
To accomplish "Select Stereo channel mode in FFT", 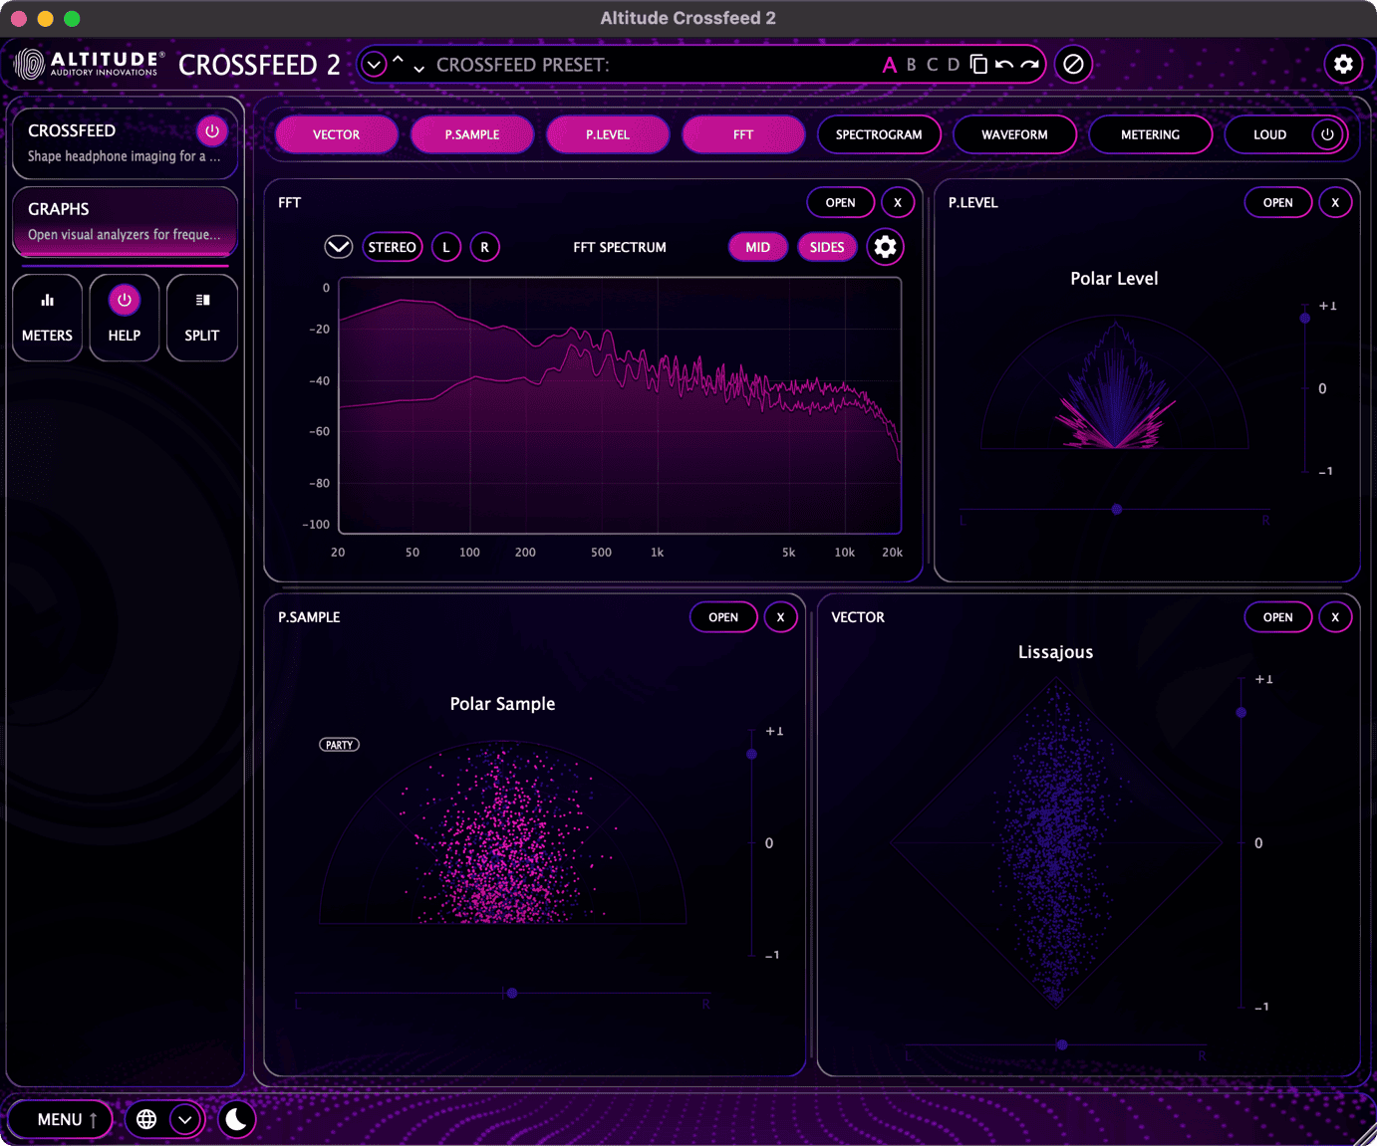I will (x=393, y=247).
